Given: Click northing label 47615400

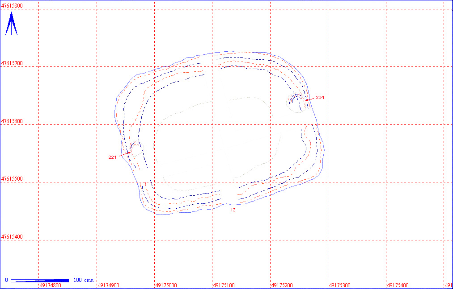Looking at the screenshot, I should coord(12,236).
